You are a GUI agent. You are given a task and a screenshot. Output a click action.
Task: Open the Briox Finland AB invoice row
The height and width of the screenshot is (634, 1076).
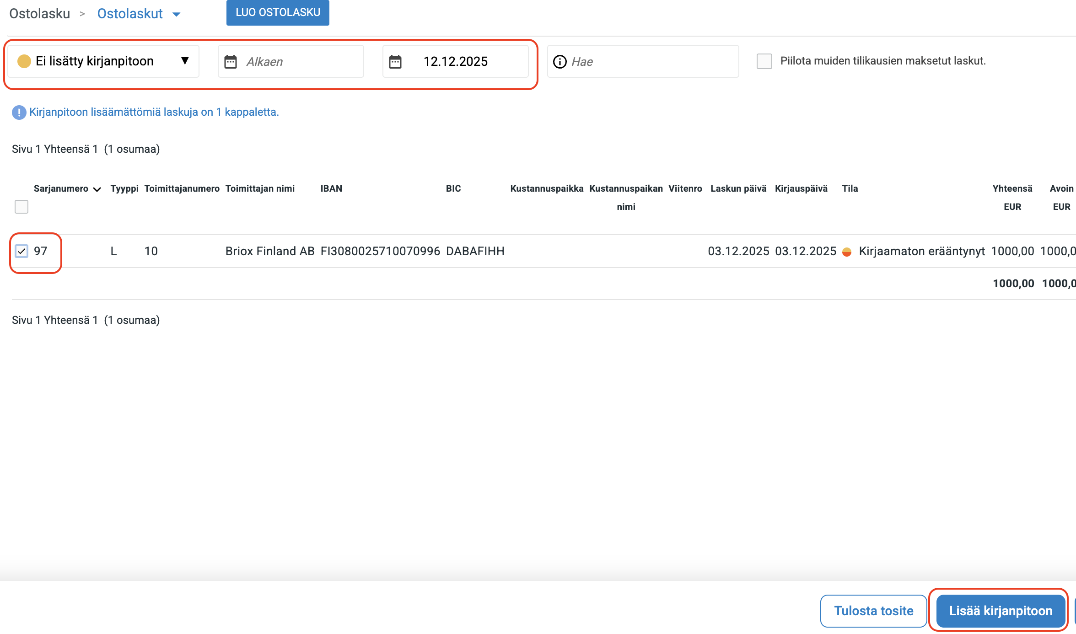pos(270,251)
